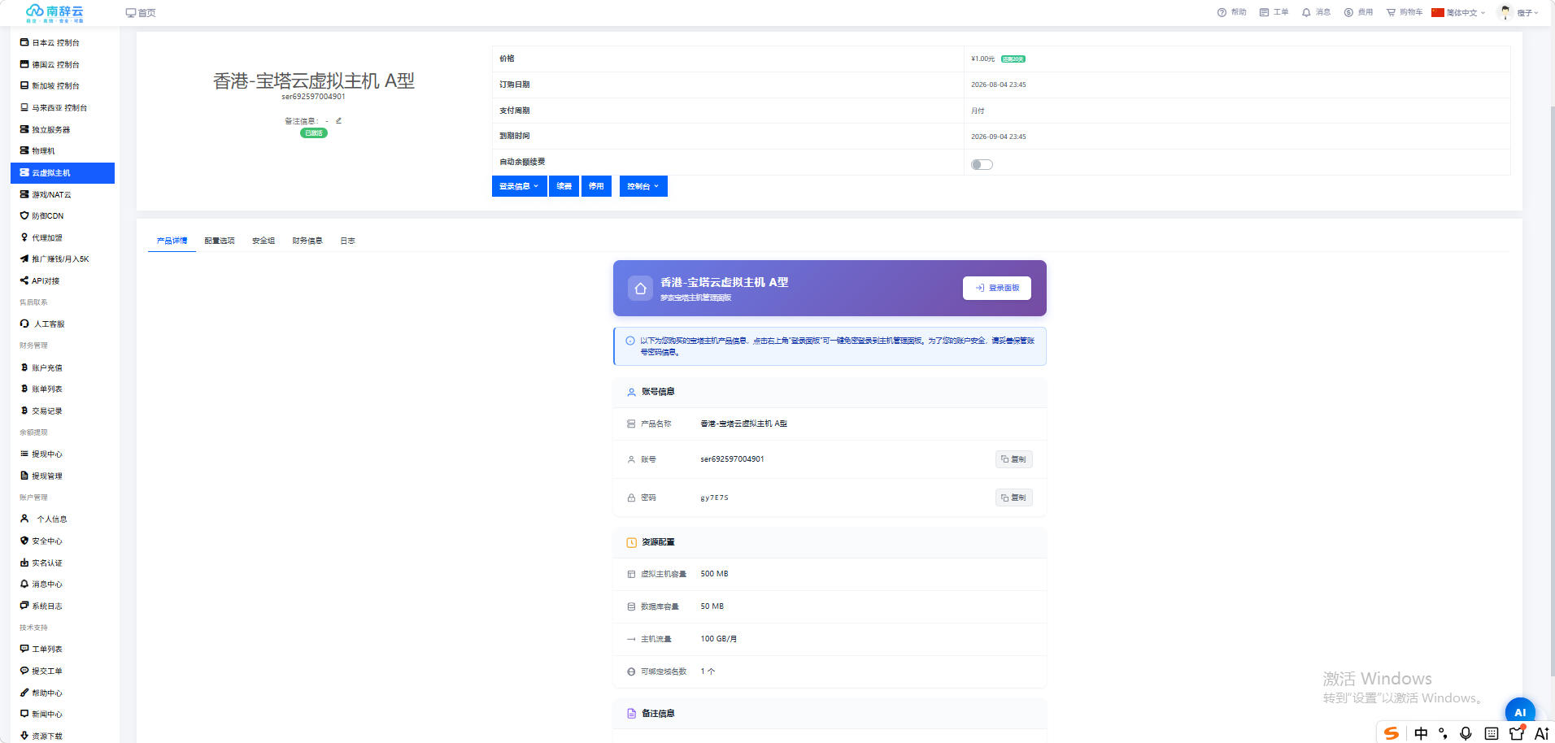Open the 简体中文 language dropdown
The image size is (1555, 743).
pyautogui.click(x=1459, y=12)
